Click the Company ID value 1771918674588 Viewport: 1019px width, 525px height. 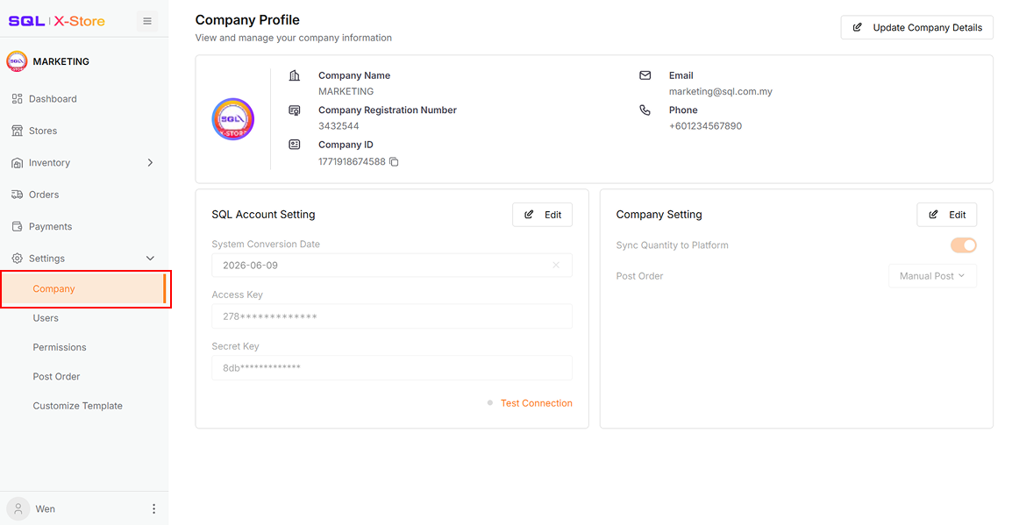352,162
